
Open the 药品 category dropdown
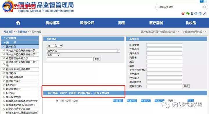point(55,46)
